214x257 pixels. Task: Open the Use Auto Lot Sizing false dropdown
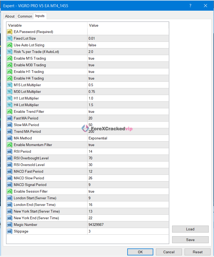(x=128, y=45)
